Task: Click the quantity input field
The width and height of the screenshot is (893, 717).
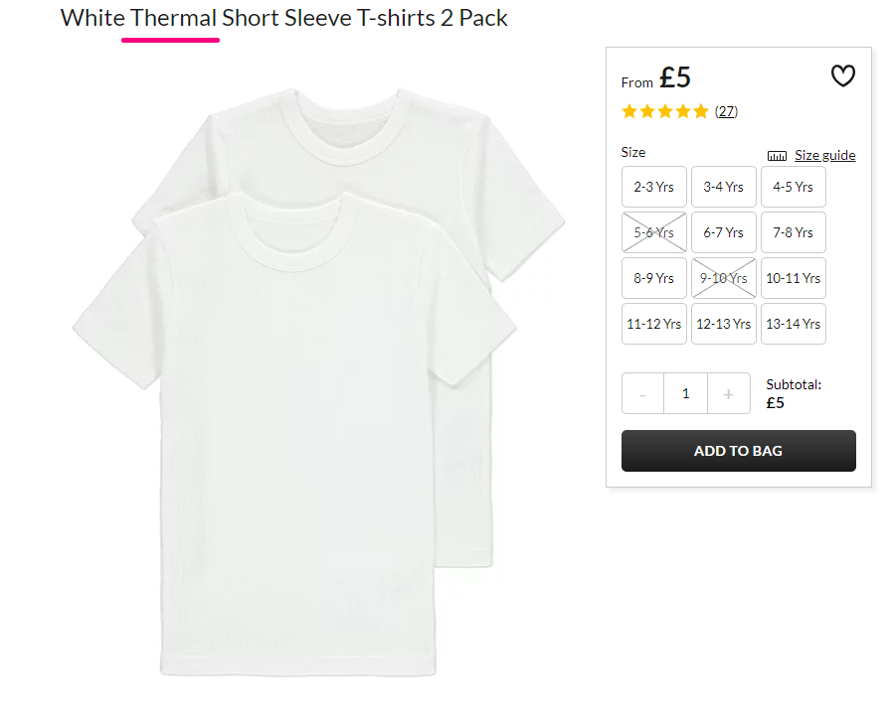Action: pyautogui.click(x=686, y=393)
